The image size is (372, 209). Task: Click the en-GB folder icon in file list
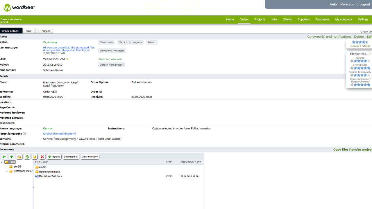click(x=37, y=167)
